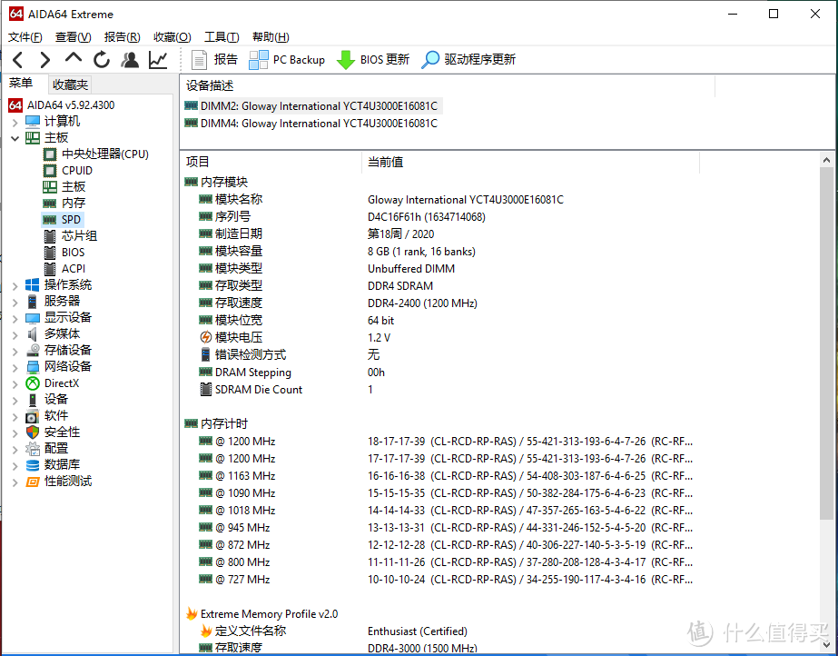The image size is (838, 656).
Task: Switch to the 菜单 tab
Action: (x=21, y=84)
